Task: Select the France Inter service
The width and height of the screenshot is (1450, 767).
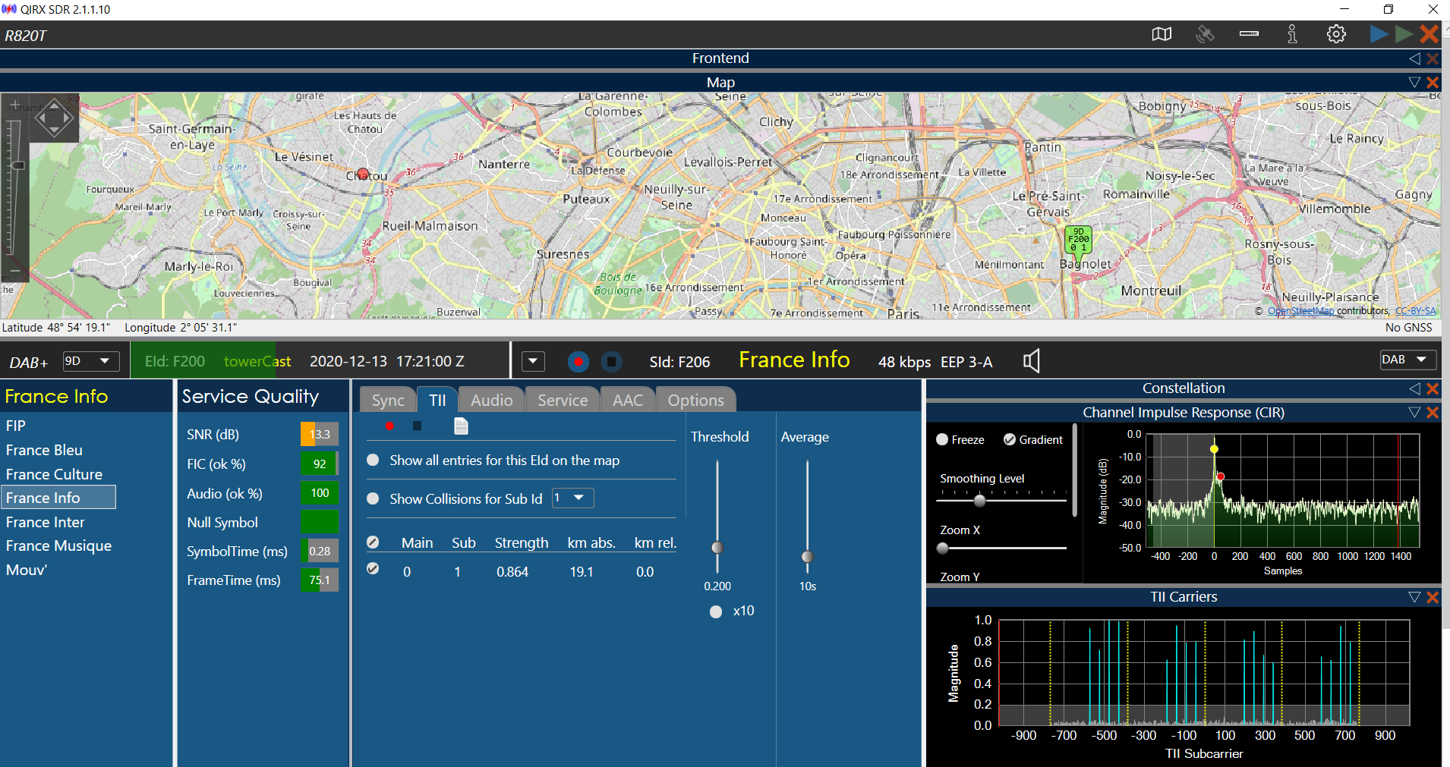Action: click(46, 522)
